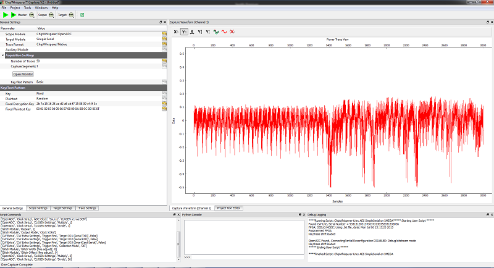This screenshot has width=494, height=268.
Task: Click the Capture Many button in toolbar
Action: 14,14
